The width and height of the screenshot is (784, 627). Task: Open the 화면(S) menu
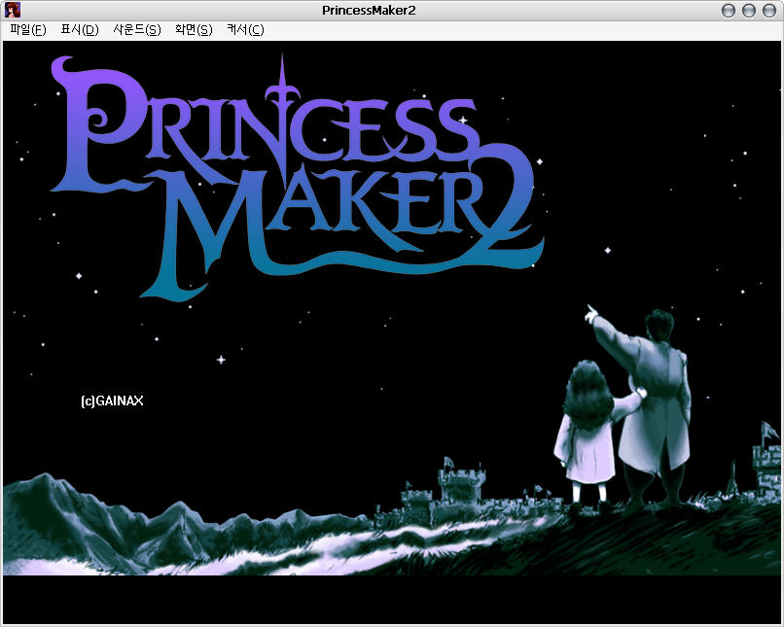(x=194, y=30)
